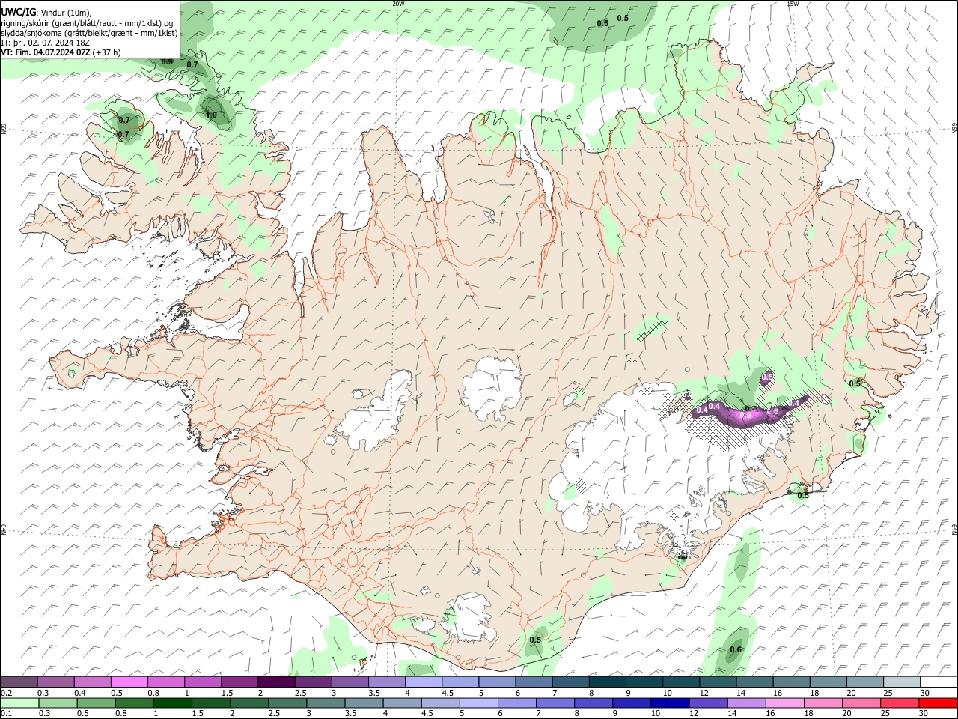958x719 pixels.
Task: Click the bright red 30 legend swatch
Action: pos(937,703)
